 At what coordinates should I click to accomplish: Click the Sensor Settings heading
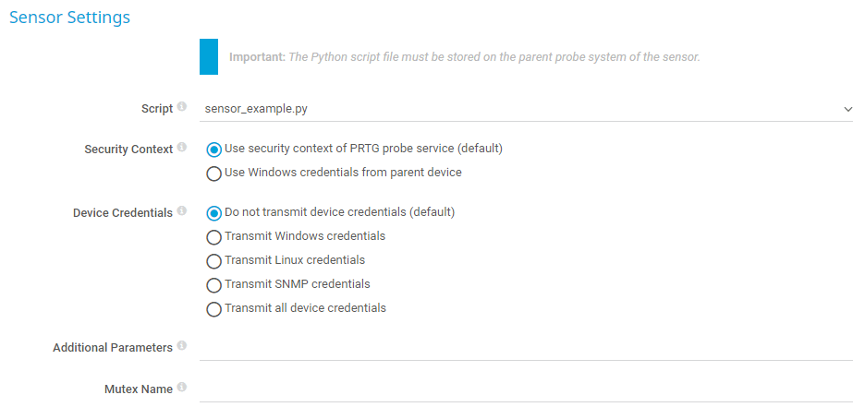[69, 18]
